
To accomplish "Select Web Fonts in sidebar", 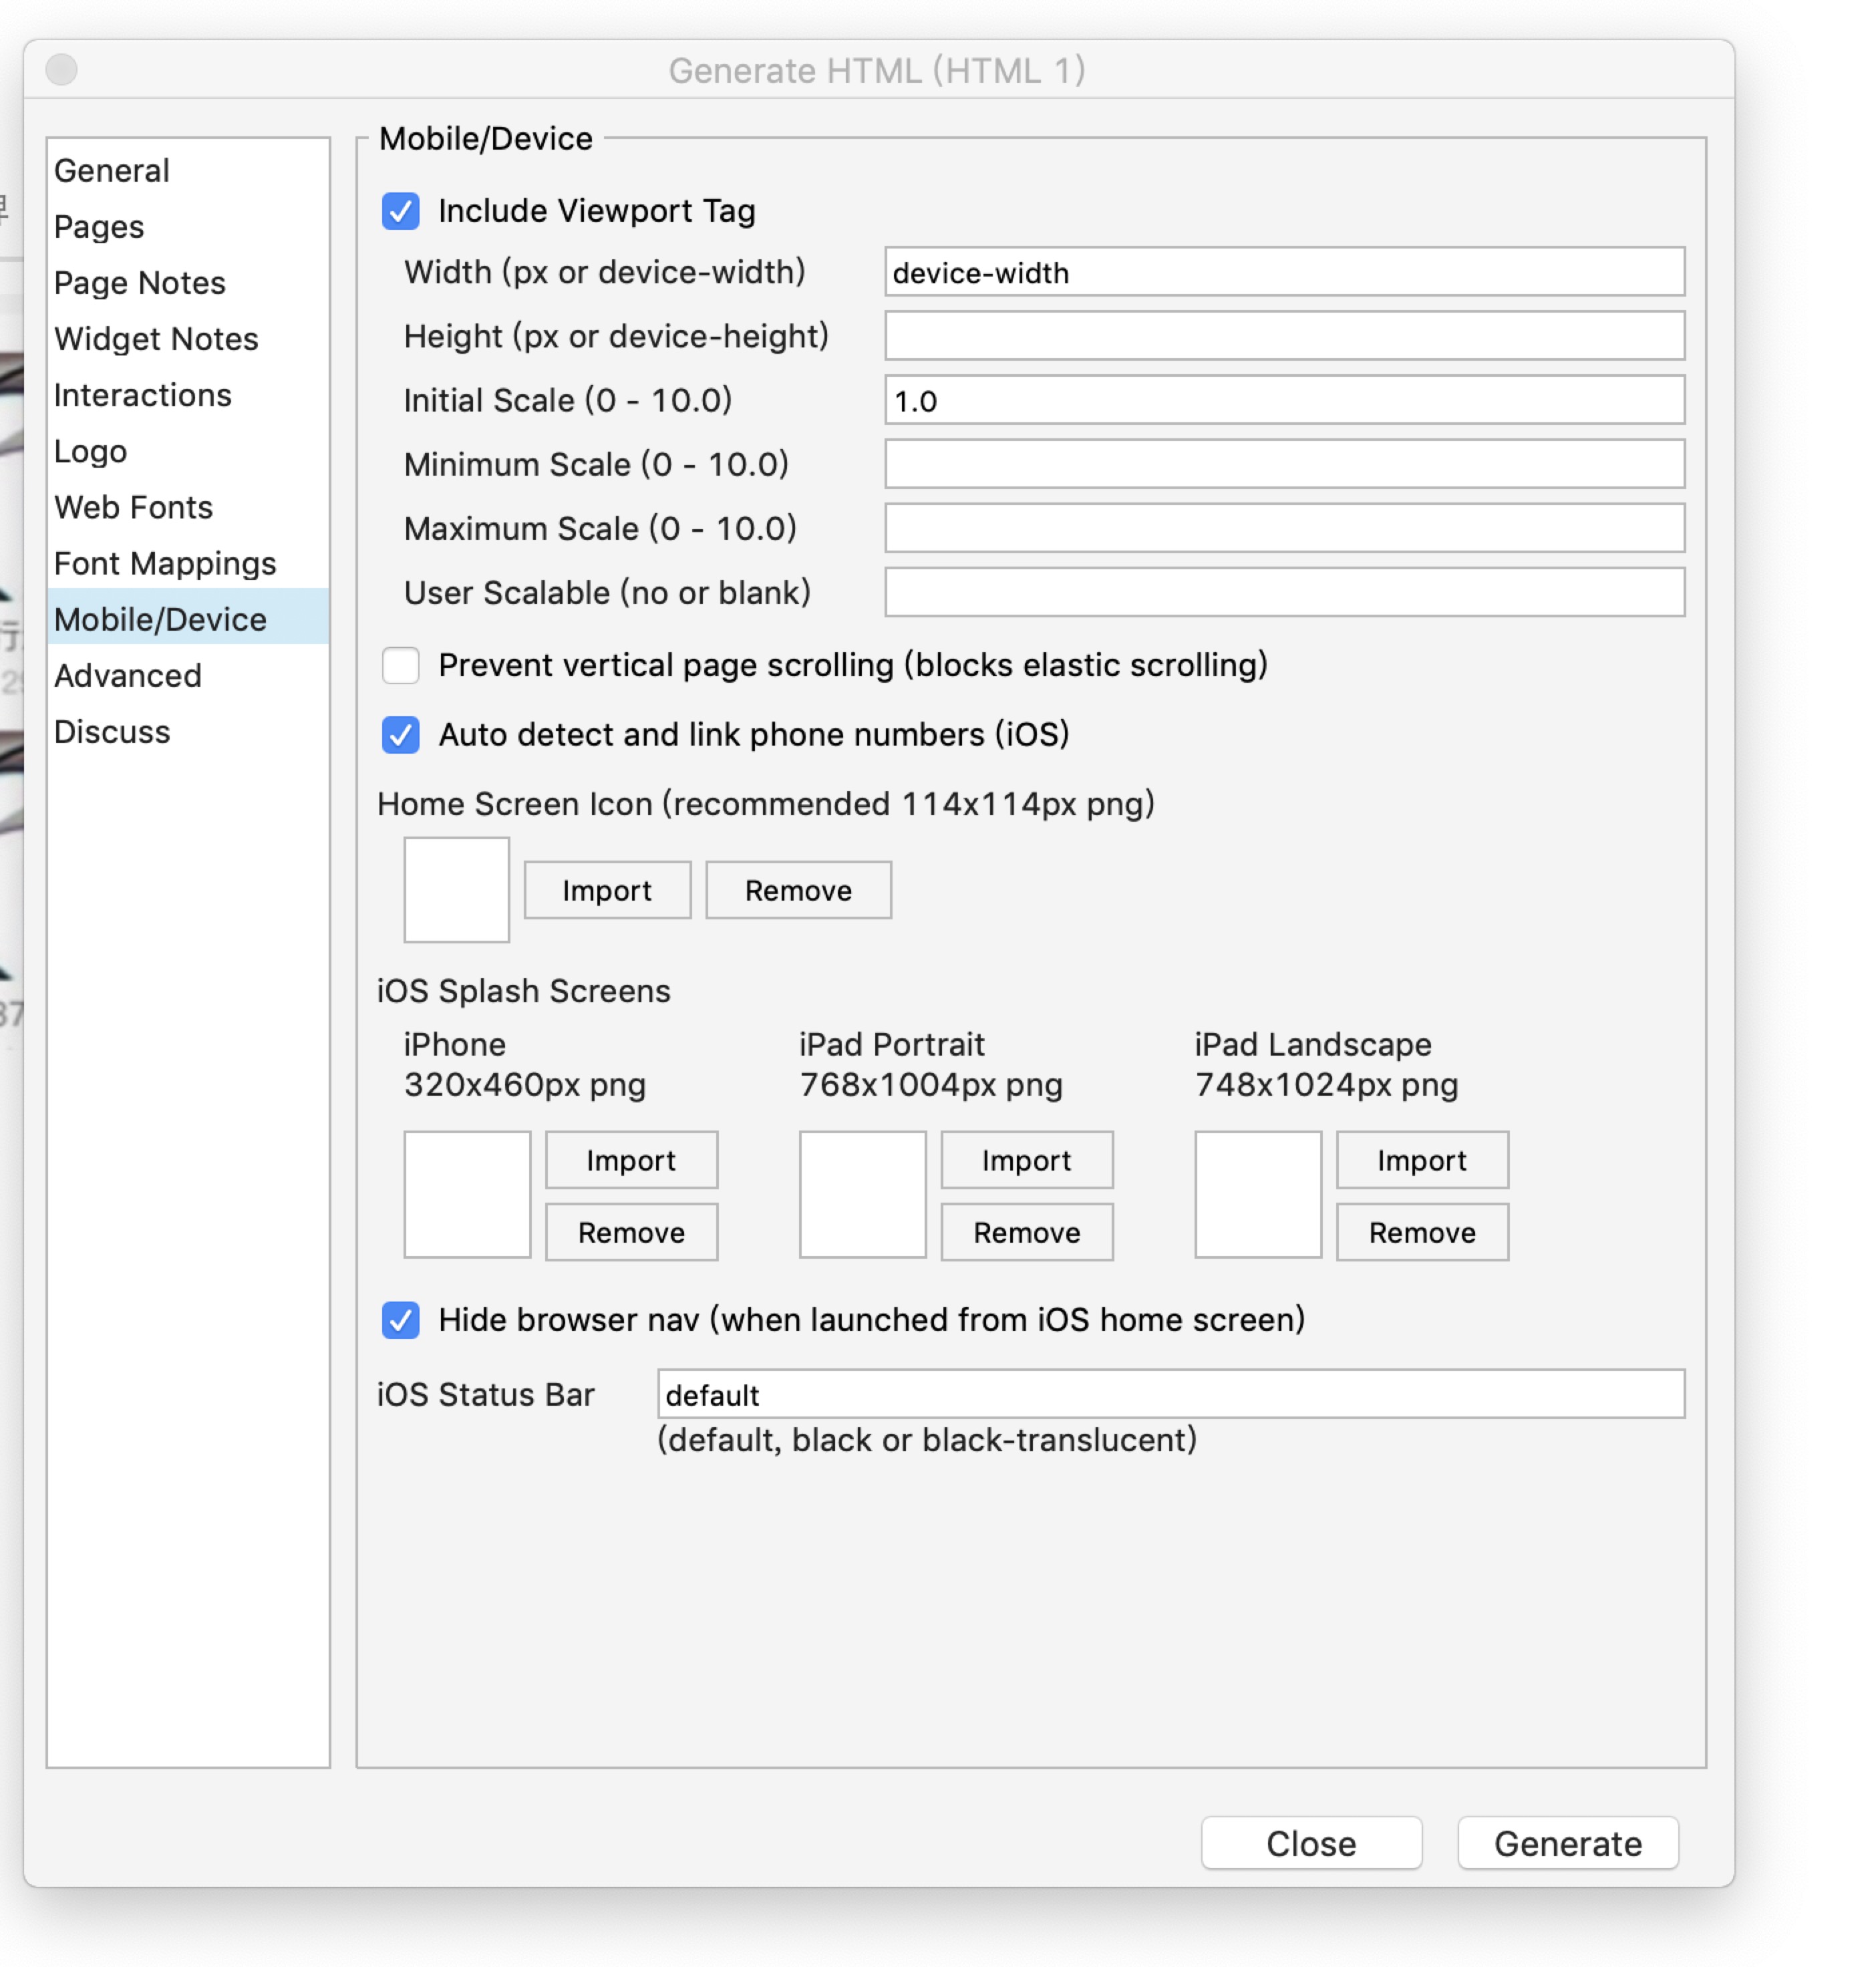I will [x=133, y=508].
